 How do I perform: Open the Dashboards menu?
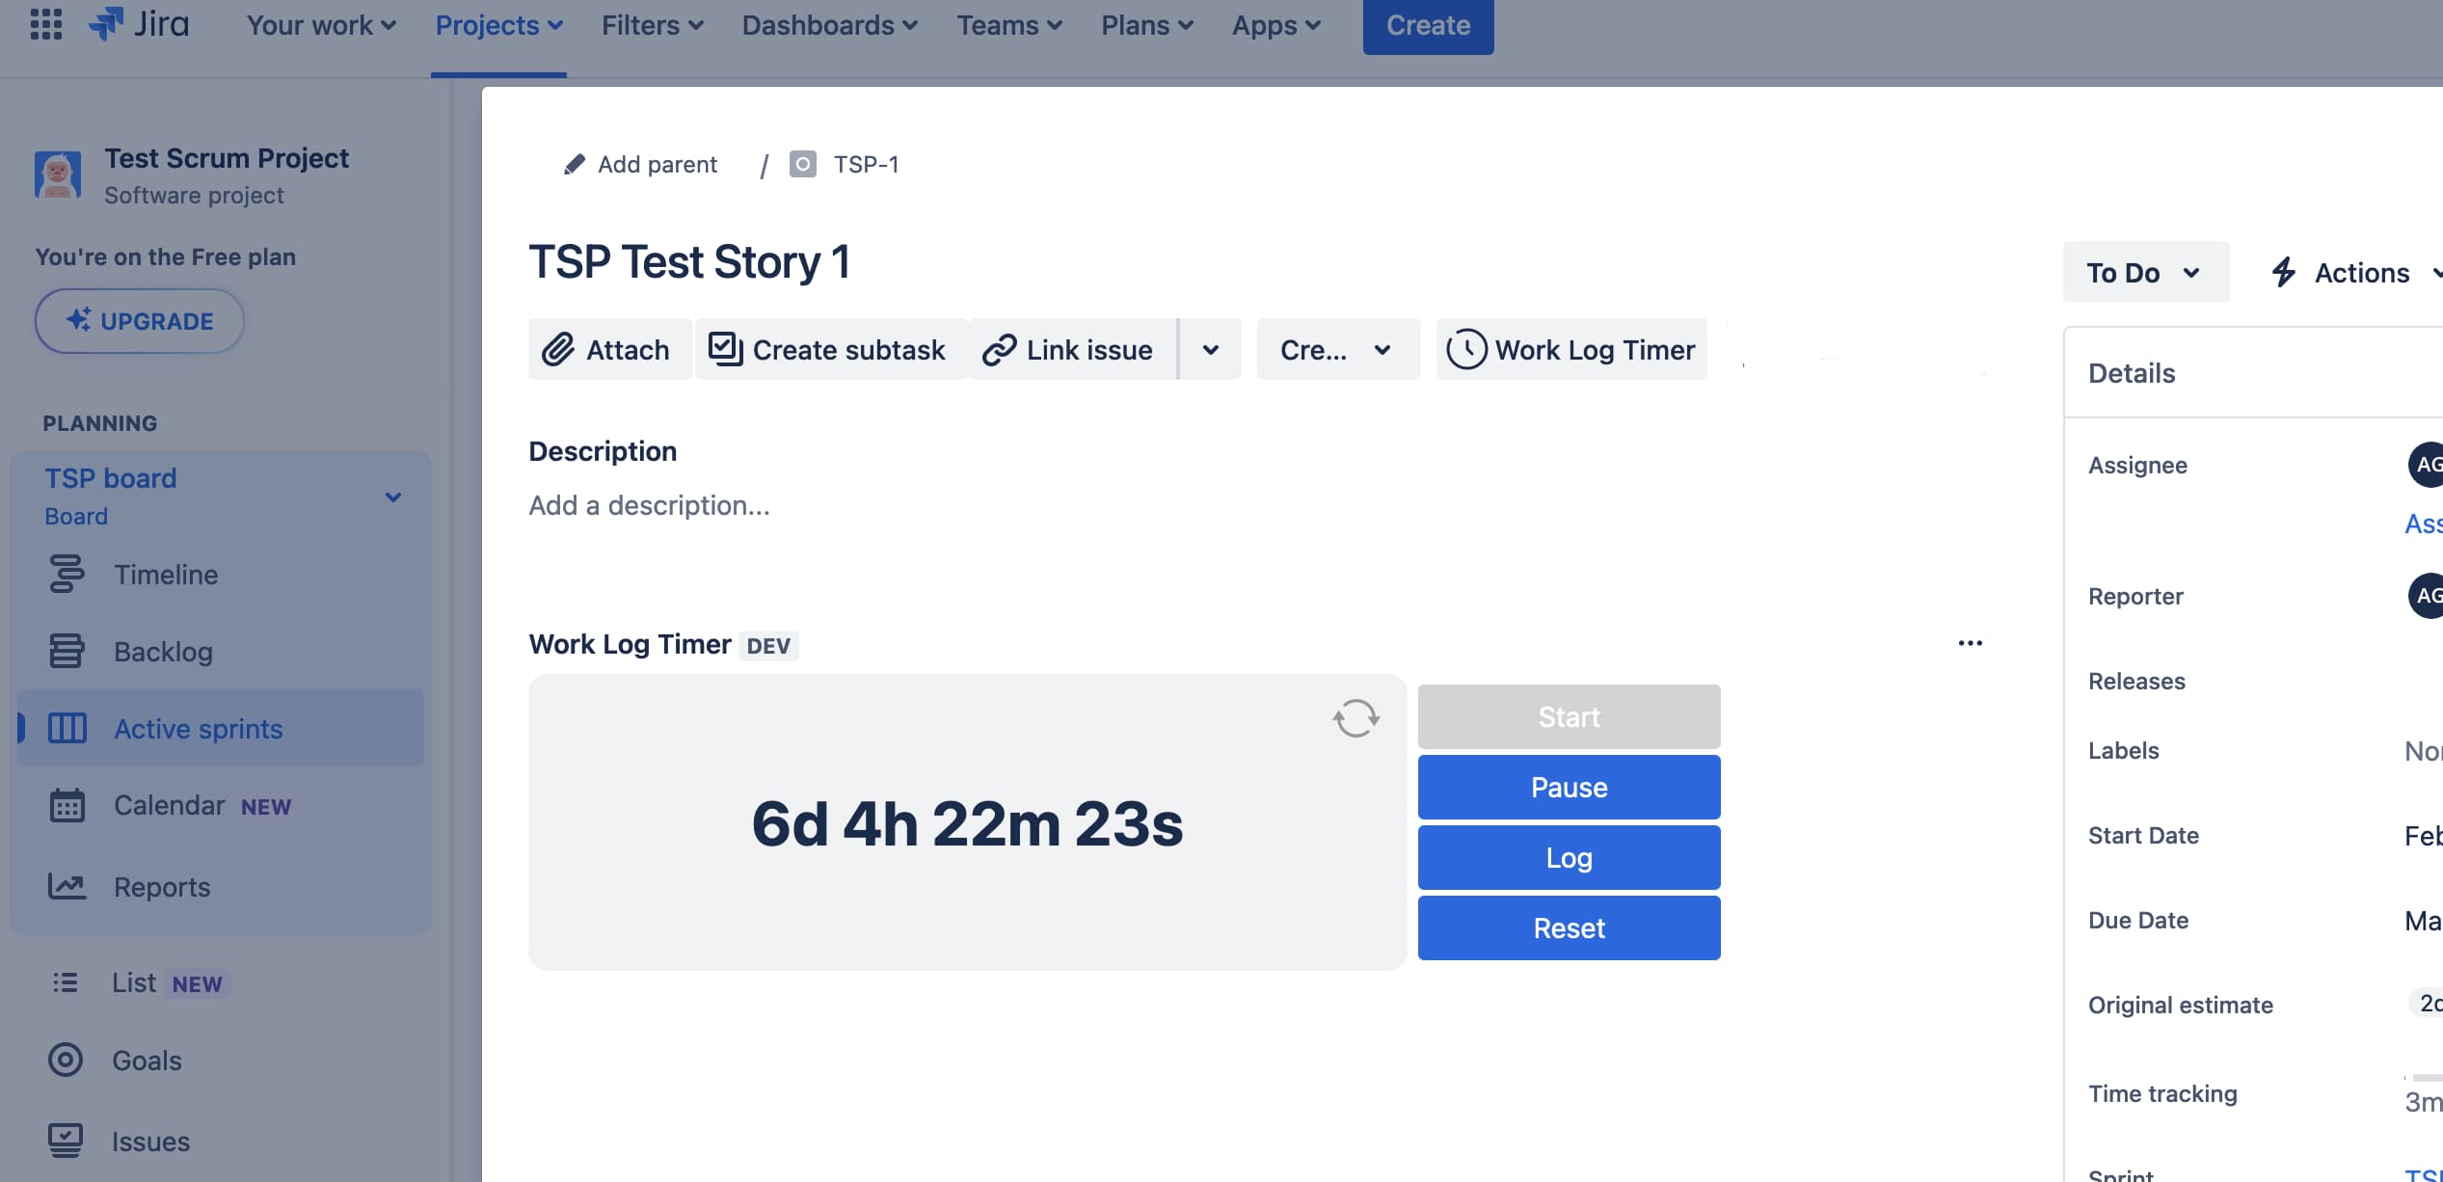(828, 25)
